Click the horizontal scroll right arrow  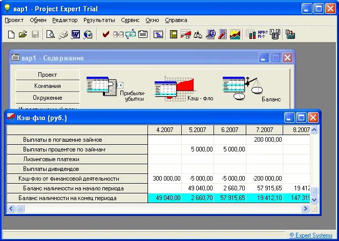click(305, 209)
